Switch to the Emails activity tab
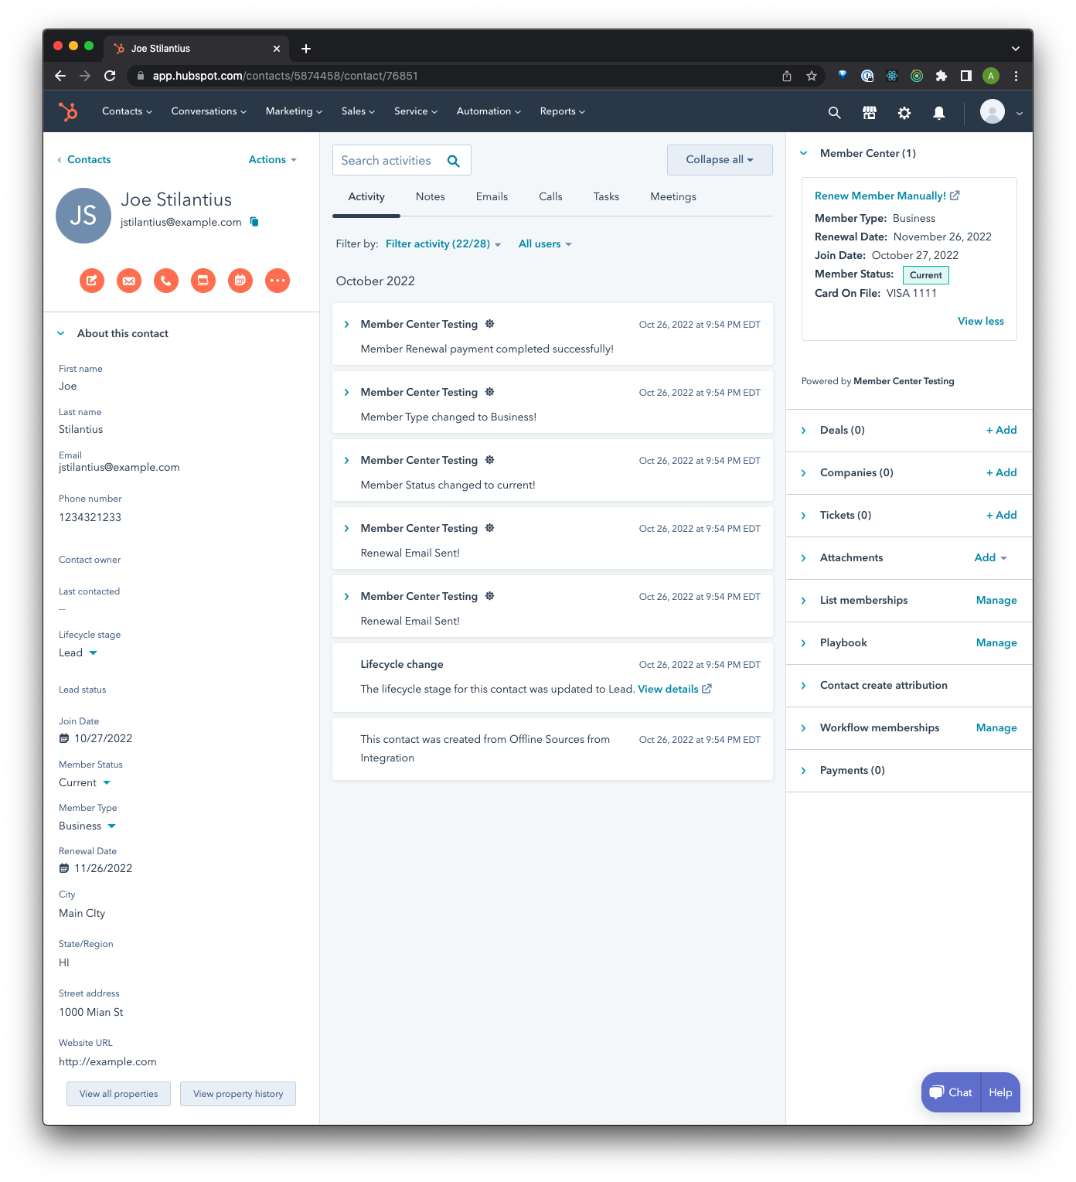This screenshot has width=1076, height=1182. click(x=492, y=196)
